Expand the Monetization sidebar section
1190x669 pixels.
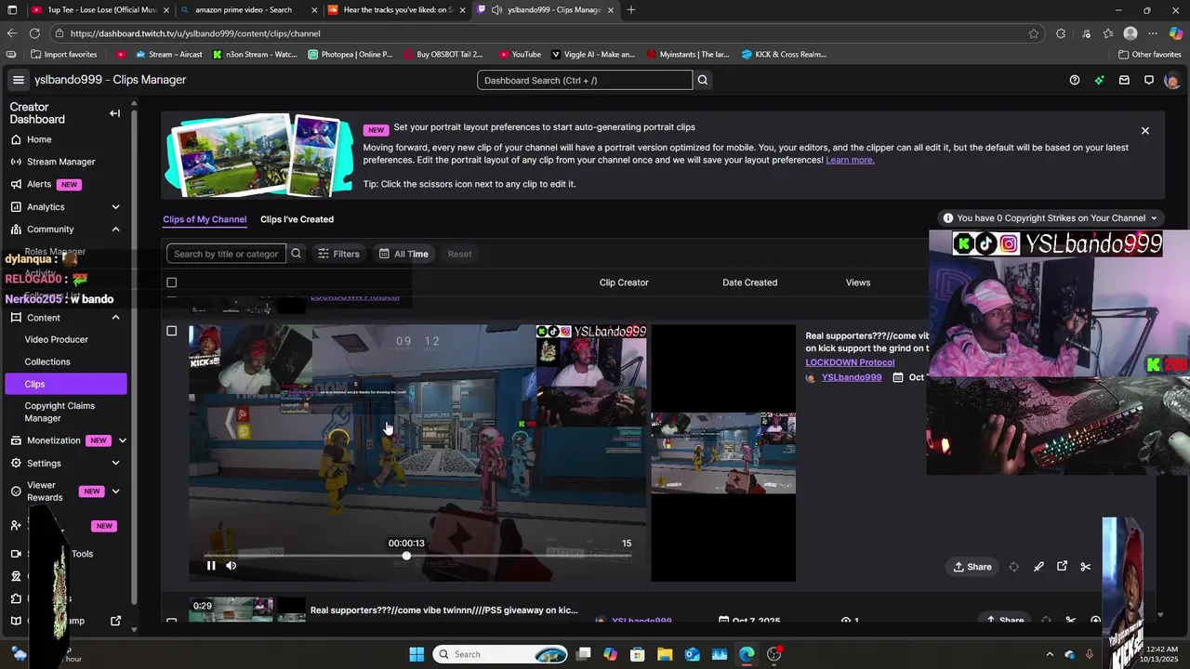[x=122, y=440]
